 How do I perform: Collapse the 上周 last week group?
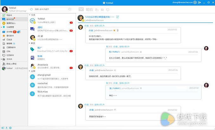click(x=29, y=71)
